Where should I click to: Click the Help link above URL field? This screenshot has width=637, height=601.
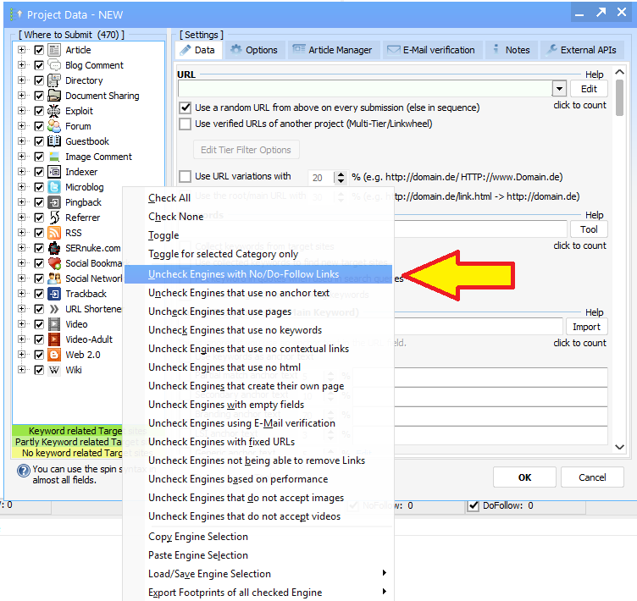pos(594,74)
